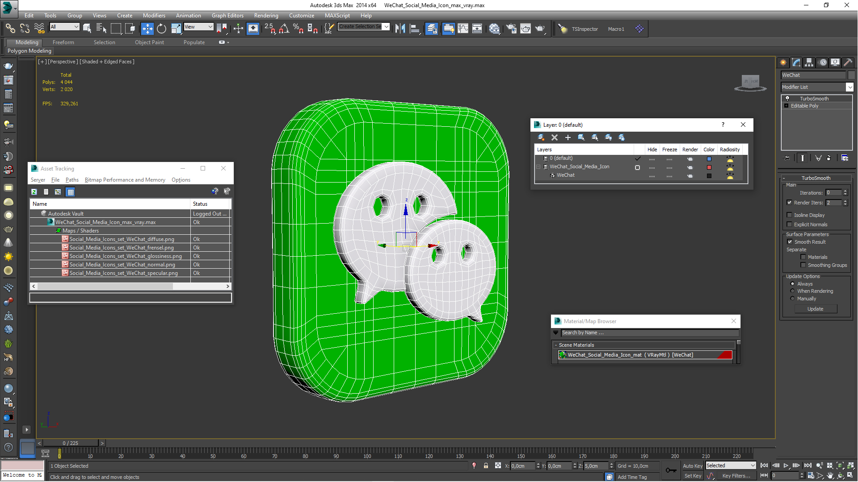858x482 pixels.
Task: Click the TSInspector toolbar button
Action: click(585, 29)
